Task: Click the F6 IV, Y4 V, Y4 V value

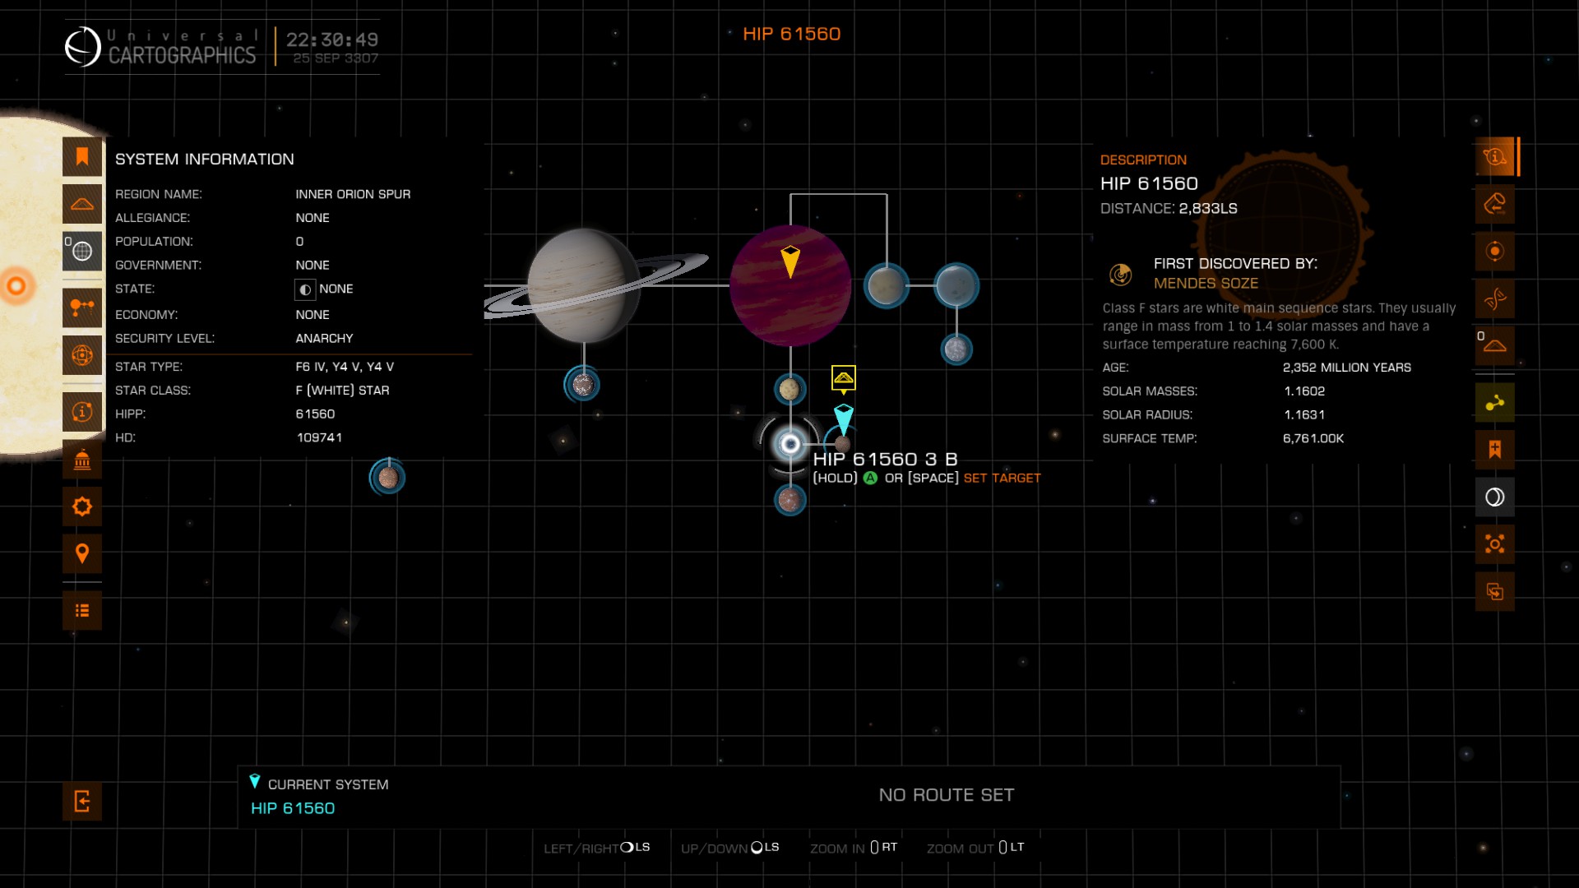Action: coord(345,367)
